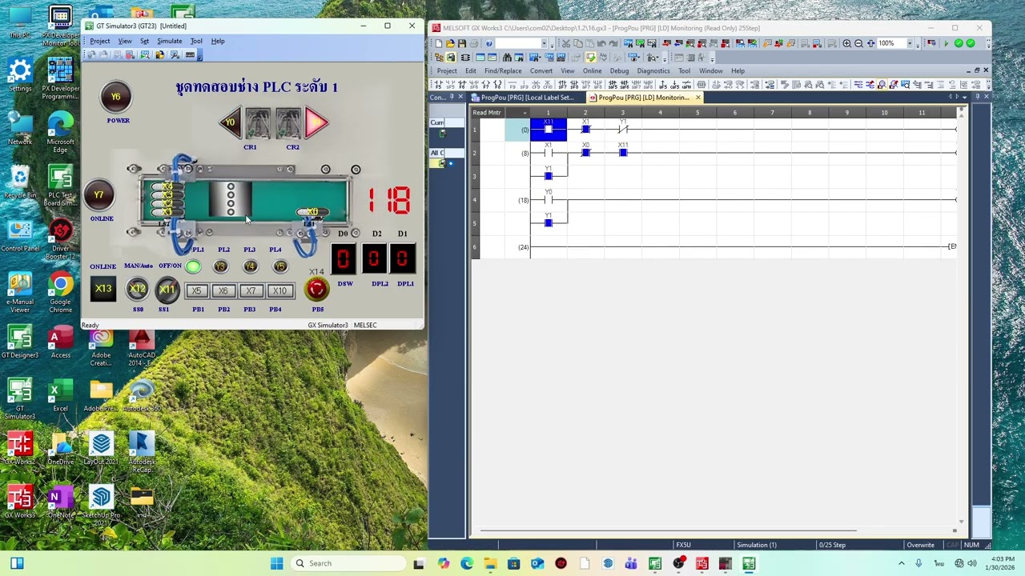The image size is (1025, 576).
Task: Toggle the X12 MAN/Auto selector switch
Action: click(x=138, y=289)
